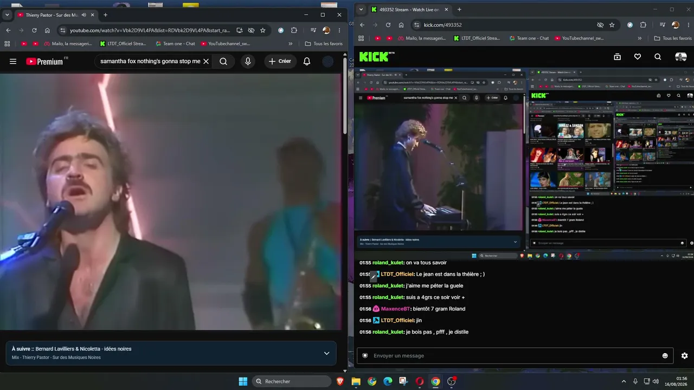This screenshot has width=694, height=390.
Task: Open Brave browser from taskbar
Action: 340,381
